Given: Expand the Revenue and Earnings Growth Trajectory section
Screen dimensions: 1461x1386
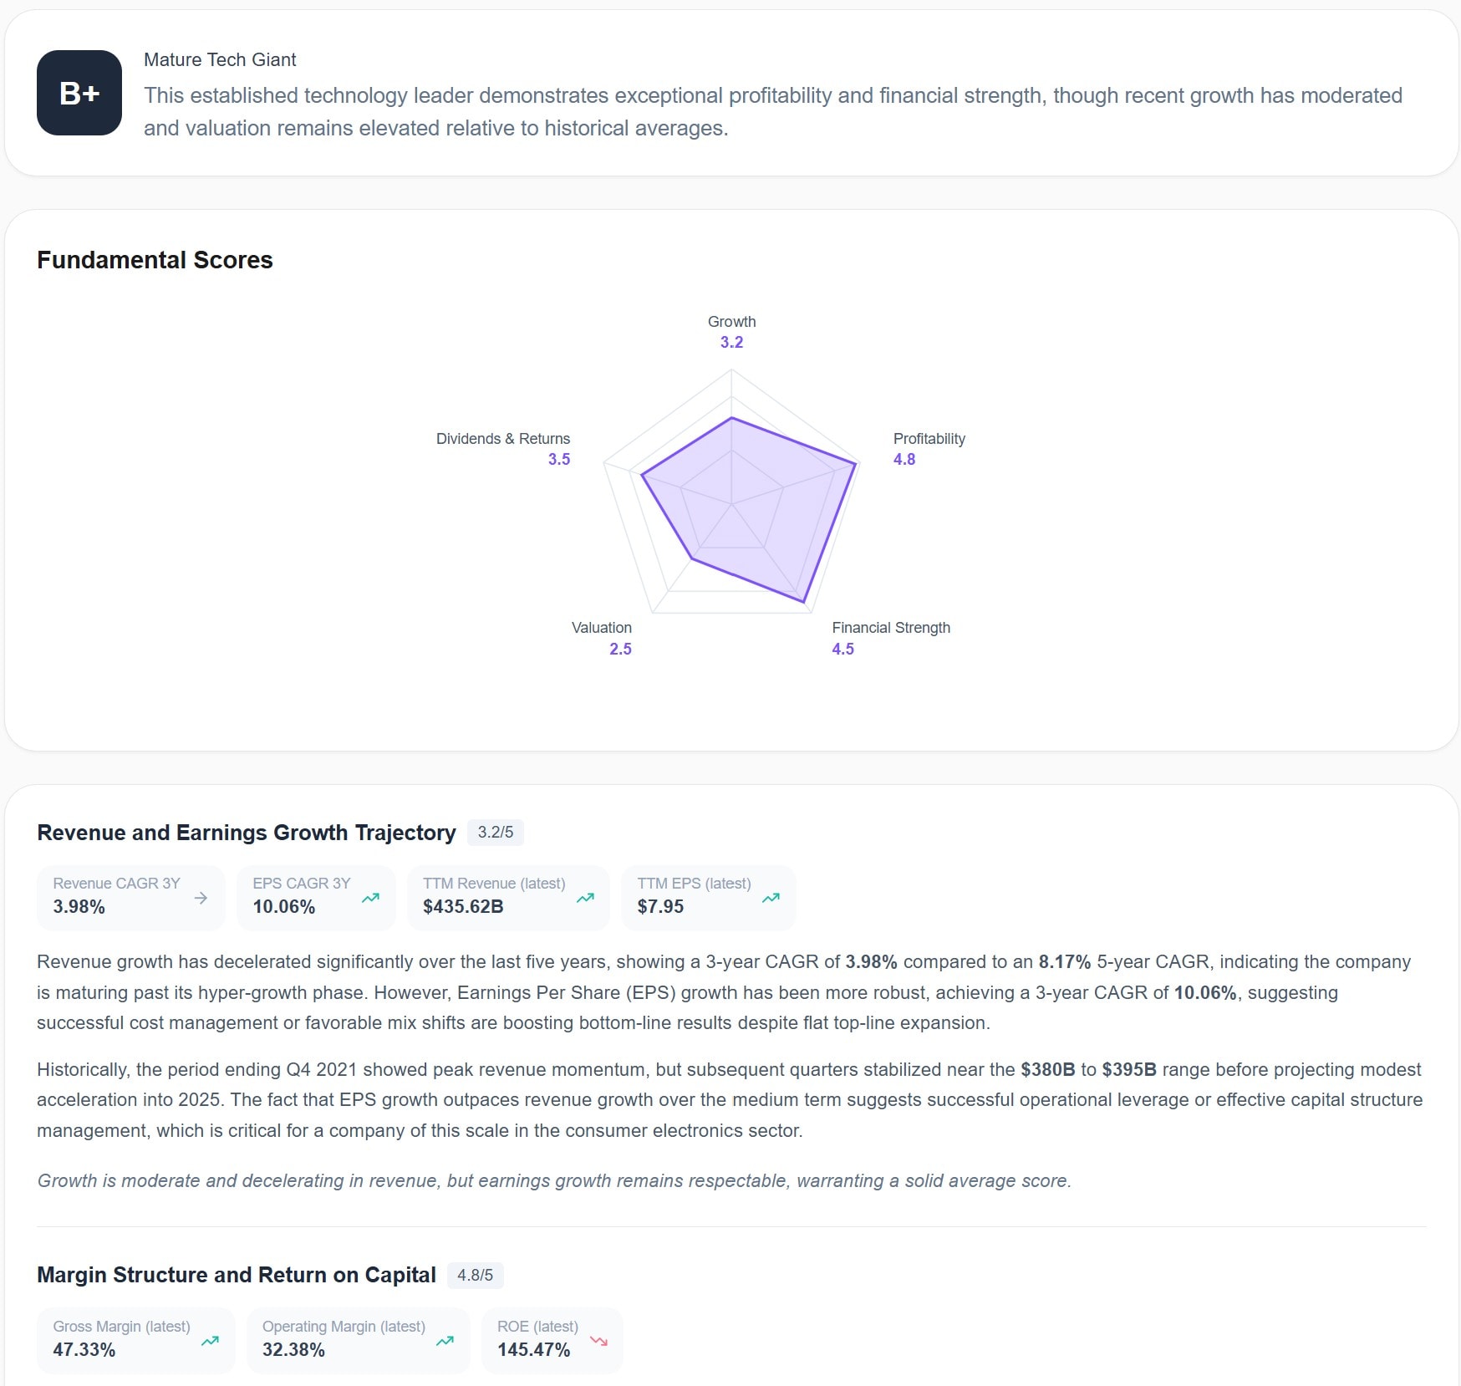Looking at the screenshot, I should (246, 833).
